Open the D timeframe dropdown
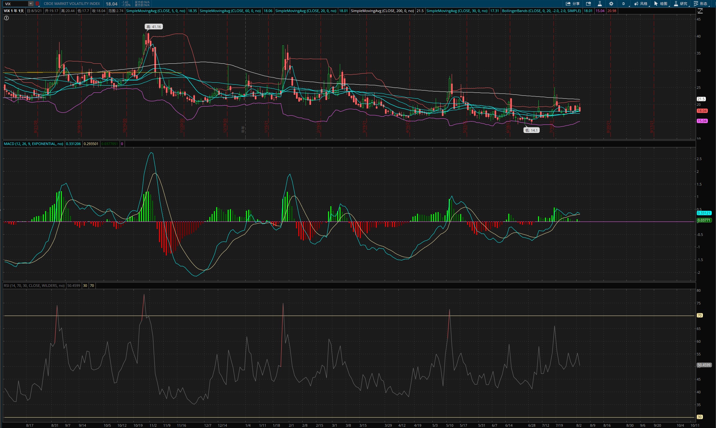 [623, 4]
